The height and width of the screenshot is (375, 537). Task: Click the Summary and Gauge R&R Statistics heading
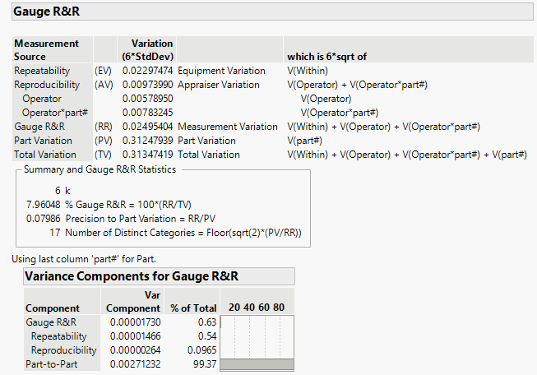coord(100,169)
